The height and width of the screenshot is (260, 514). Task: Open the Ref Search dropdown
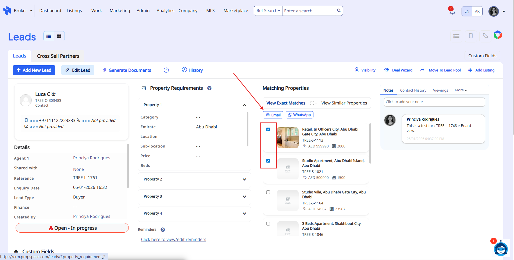(268, 11)
